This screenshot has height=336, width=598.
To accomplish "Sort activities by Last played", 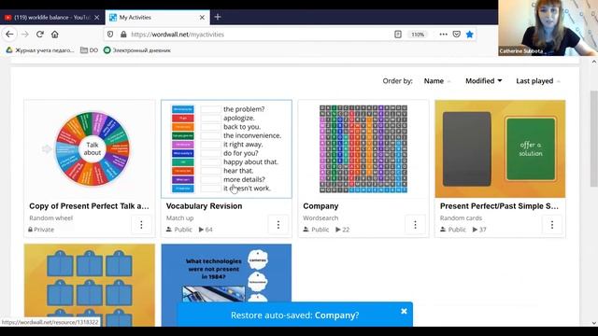I will [x=538, y=81].
